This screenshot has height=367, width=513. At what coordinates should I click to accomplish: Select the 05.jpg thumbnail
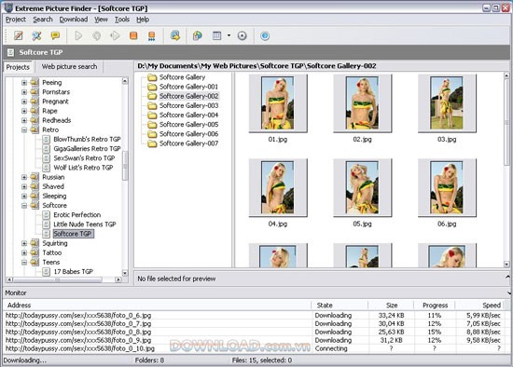pyautogui.click(x=362, y=188)
